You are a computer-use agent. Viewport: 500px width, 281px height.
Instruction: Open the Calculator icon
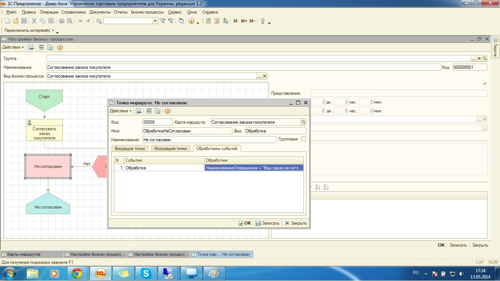209,21
